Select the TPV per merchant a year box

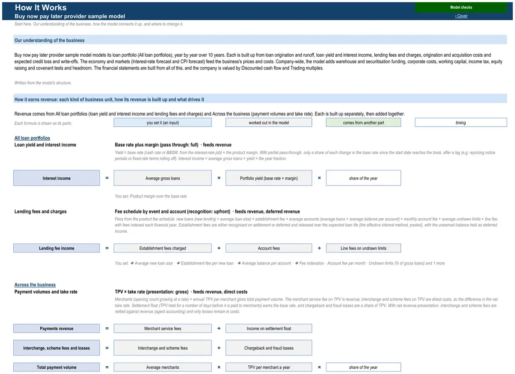pyautogui.click(x=269, y=367)
